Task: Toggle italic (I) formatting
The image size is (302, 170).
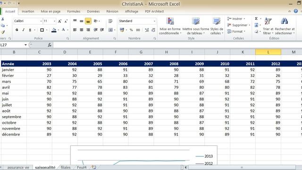Action: pyautogui.click(x=23, y=30)
